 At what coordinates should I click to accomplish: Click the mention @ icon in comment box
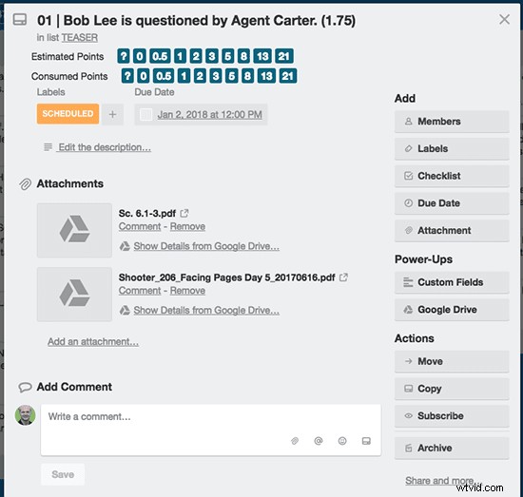pyautogui.click(x=319, y=441)
